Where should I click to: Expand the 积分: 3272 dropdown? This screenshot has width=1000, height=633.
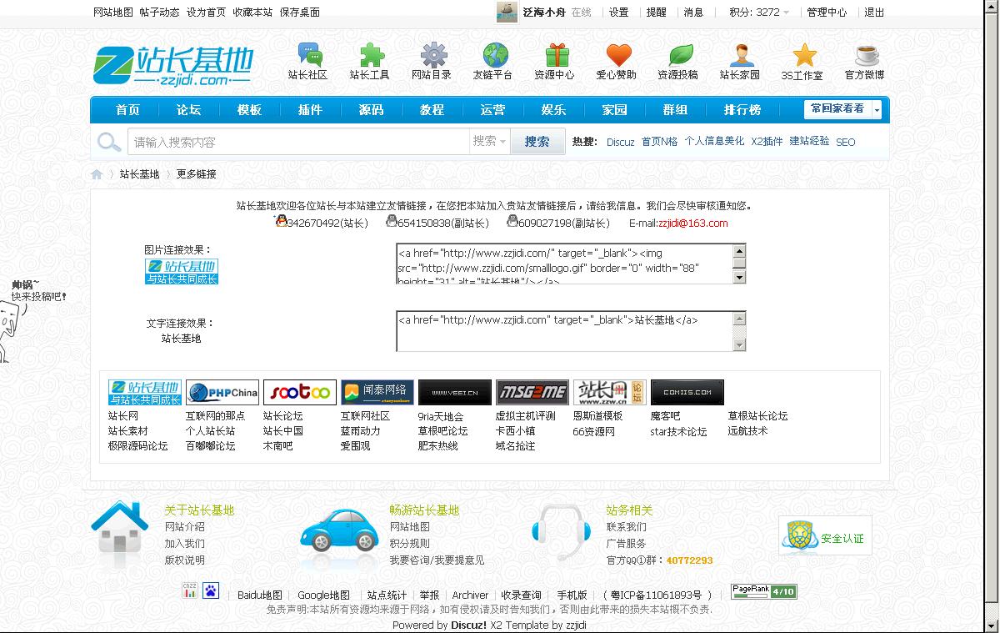coord(757,12)
